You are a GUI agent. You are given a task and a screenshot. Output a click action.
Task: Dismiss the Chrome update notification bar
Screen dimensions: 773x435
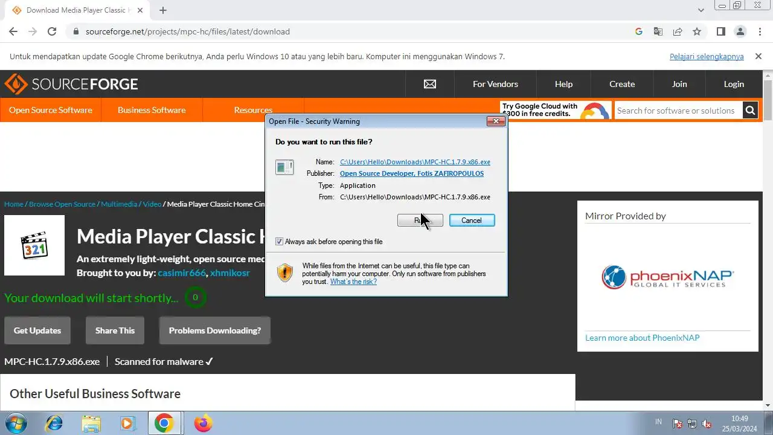pos(759,56)
